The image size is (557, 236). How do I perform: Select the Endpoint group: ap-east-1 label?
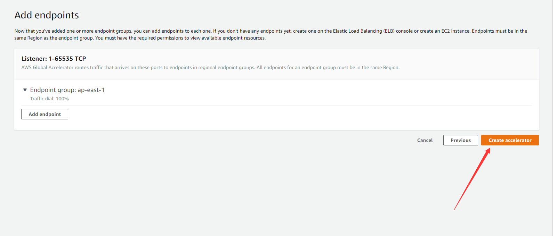click(x=67, y=90)
